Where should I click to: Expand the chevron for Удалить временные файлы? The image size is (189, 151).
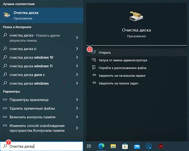[x=77, y=108]
